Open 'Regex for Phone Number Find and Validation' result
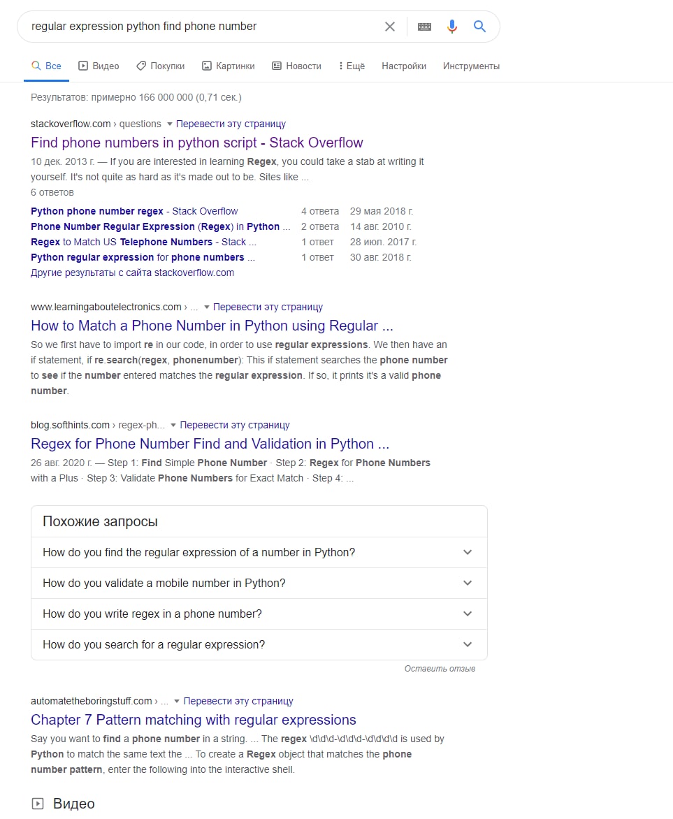Viewport: 673px width, 819px height. pyautogui.click(x=210, y=444)
